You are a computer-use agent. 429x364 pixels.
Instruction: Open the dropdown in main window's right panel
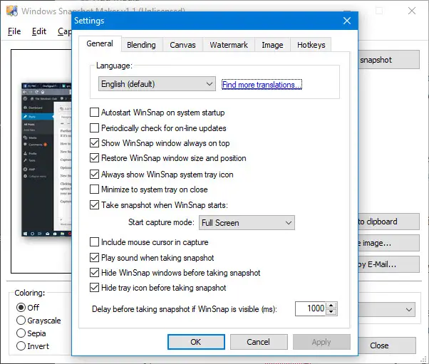[387, 310]
